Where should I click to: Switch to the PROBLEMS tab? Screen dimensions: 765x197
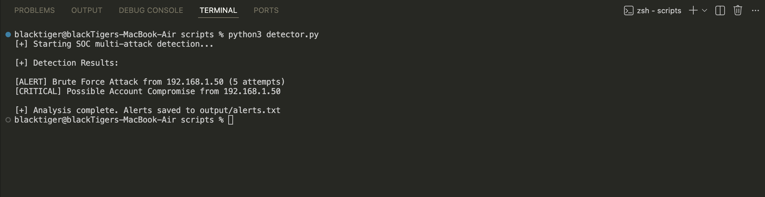point(34,10)
